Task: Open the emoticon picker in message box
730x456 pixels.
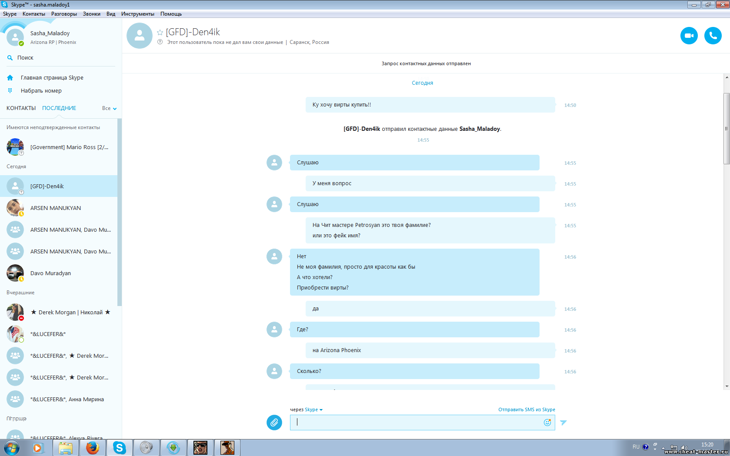Action: pyautogui.click(x=547, y=422)
